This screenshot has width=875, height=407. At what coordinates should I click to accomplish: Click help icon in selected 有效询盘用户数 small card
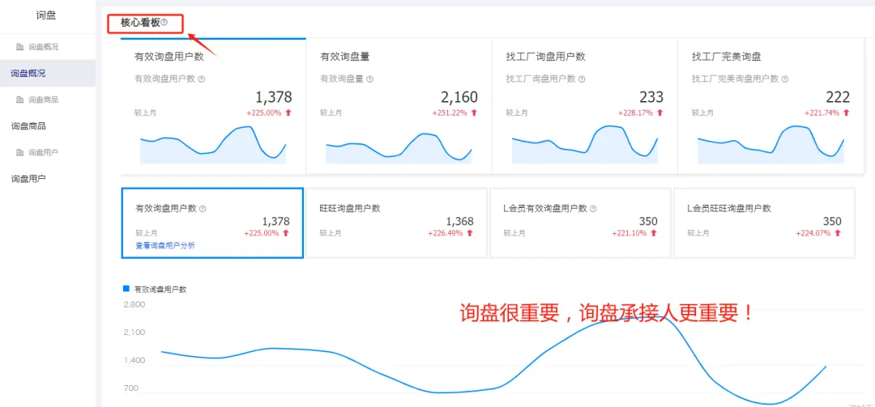point(203,209)
